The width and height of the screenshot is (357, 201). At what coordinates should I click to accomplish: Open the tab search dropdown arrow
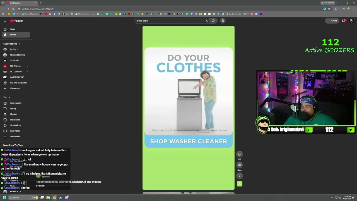point(3,3)
